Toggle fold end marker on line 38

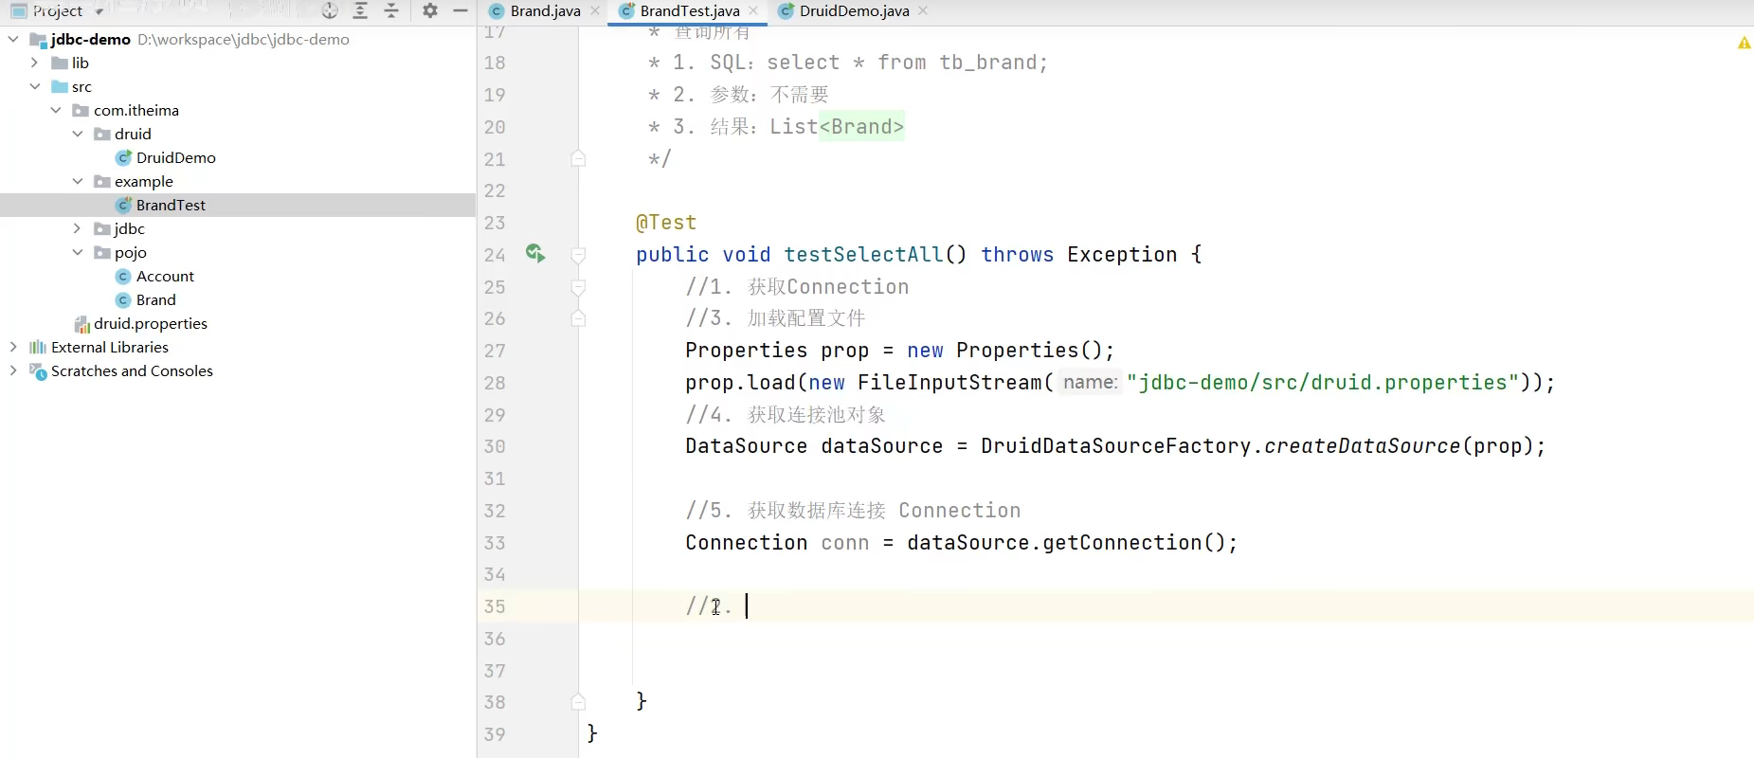point(578,702)
